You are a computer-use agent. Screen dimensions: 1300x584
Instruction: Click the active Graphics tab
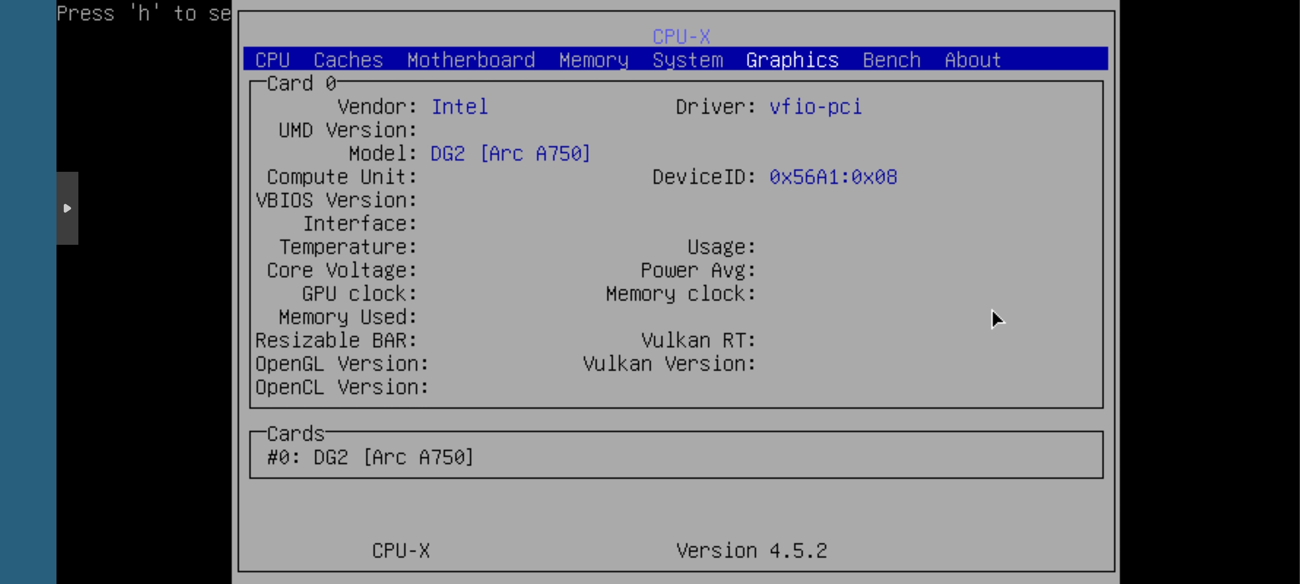[792, 60]
